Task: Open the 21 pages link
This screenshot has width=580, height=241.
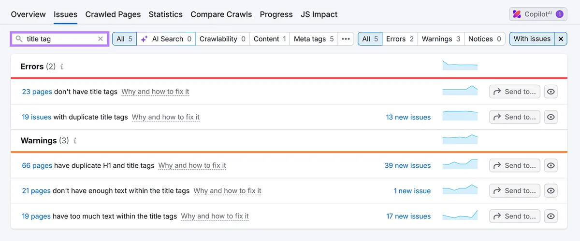Action: pyautogui.click(x=36, y=191)
